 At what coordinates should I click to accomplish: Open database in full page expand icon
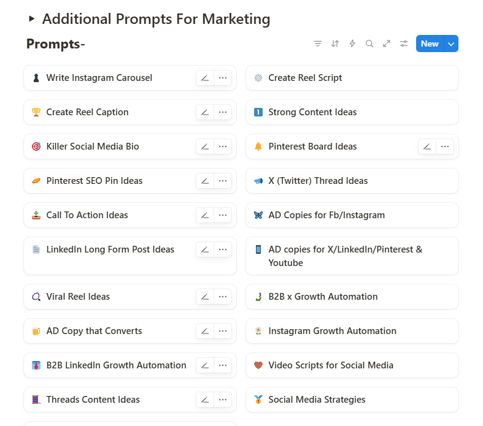[387, 44]
